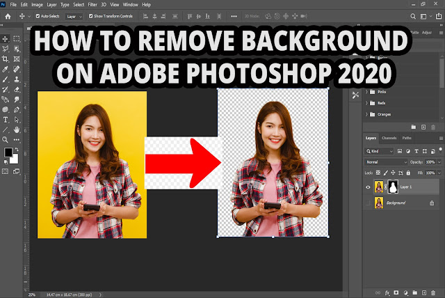Toggle the Auto-Select checkbox

click(38, 16)
